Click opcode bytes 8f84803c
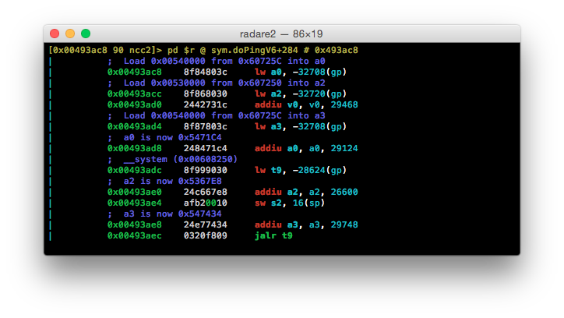The height and width of the screenshot is (318, 564). [206, 72]
